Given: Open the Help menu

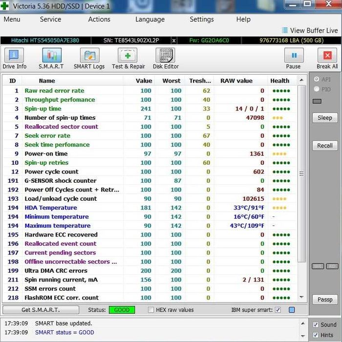Looking at the screenshot, I should [243, 20].
